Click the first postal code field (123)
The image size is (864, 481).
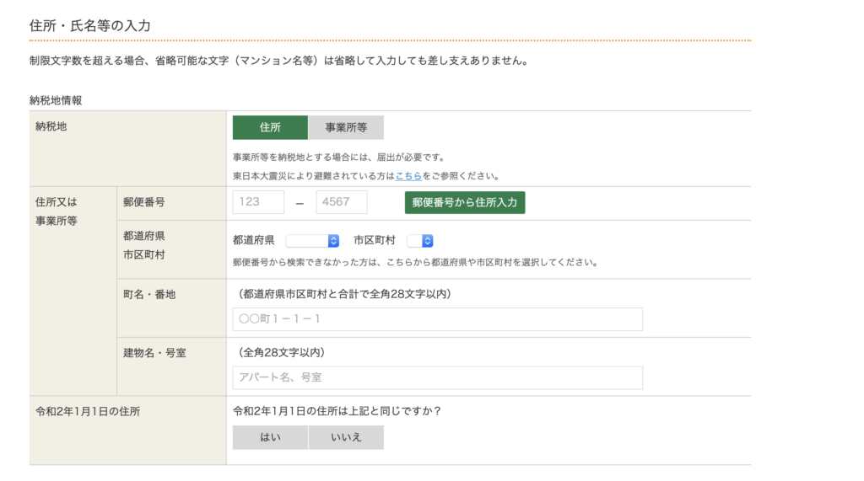click(x=258, y=202)
